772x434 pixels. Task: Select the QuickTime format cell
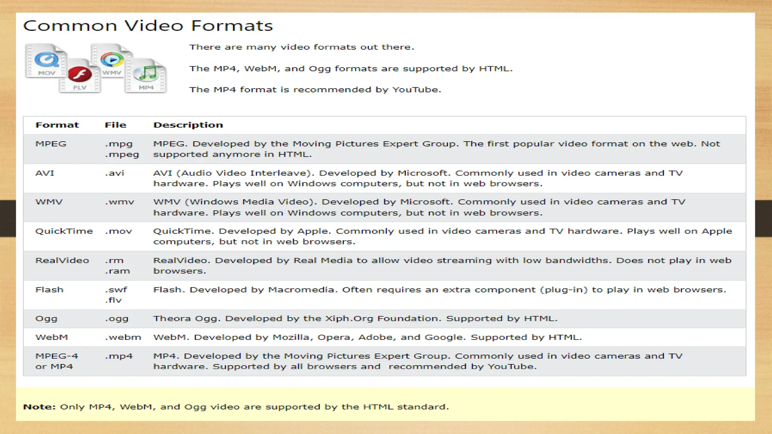[x=64, y=231]
